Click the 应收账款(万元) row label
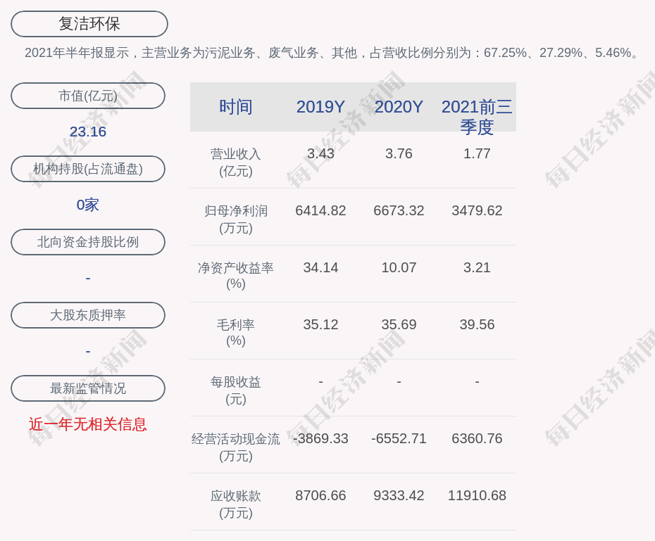This screenshot has height=541, width=655. (236, 504)
